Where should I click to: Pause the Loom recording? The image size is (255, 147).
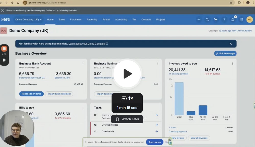tap(4, 60)
